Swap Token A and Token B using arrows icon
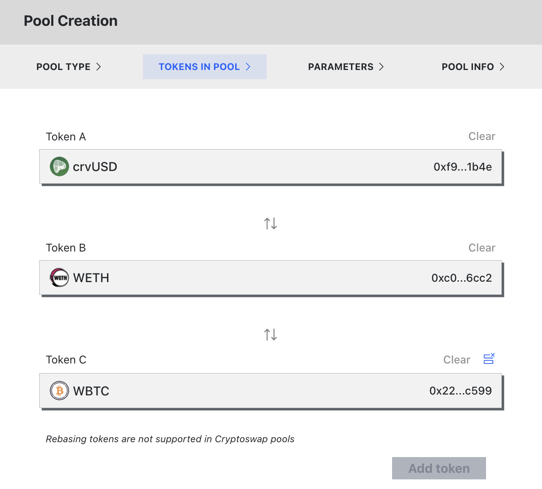 [270, 223]
